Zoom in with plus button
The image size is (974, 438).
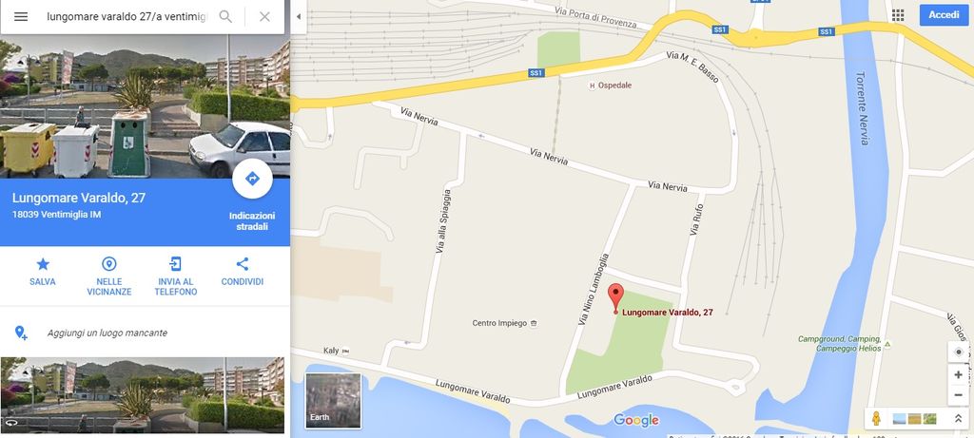[959, 374]
